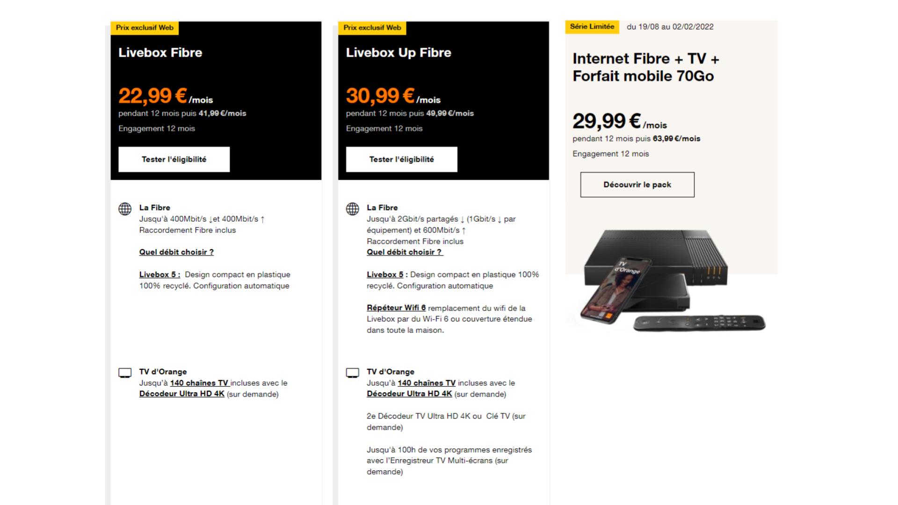Screen dimensions: 898x505
Task: View 140 chaînes TV link in Livebox Up Fibre
Action: pos(427,383)
